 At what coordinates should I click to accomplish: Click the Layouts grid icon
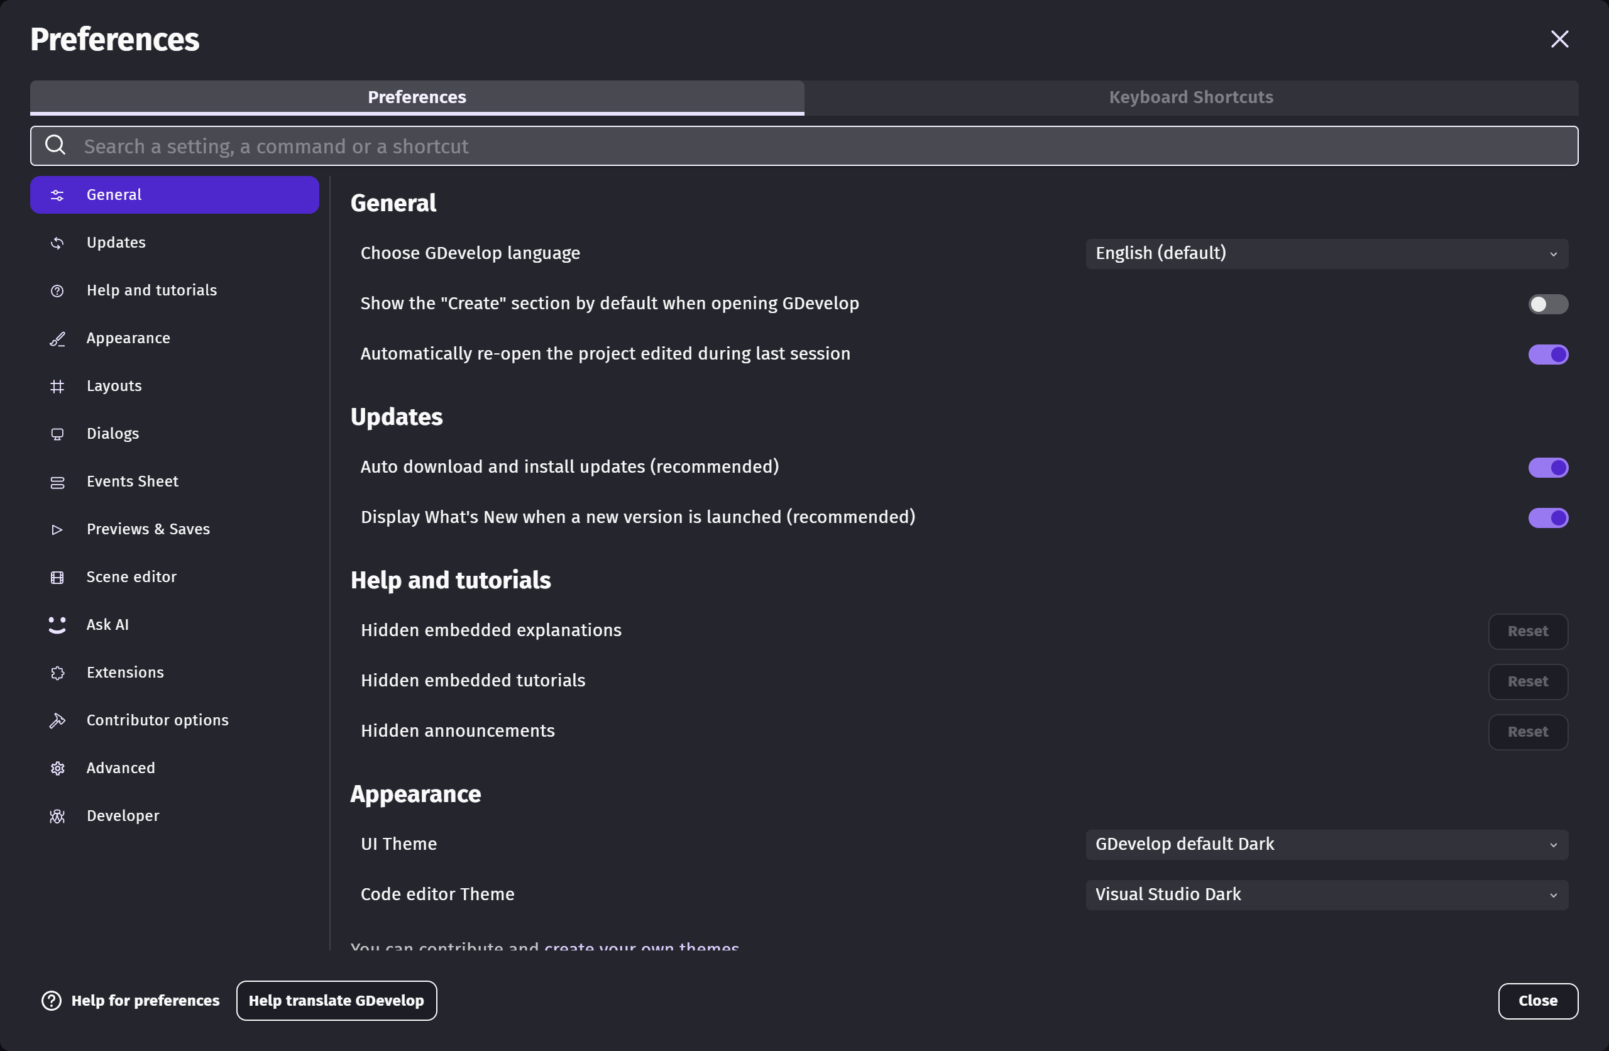[57, 386]
